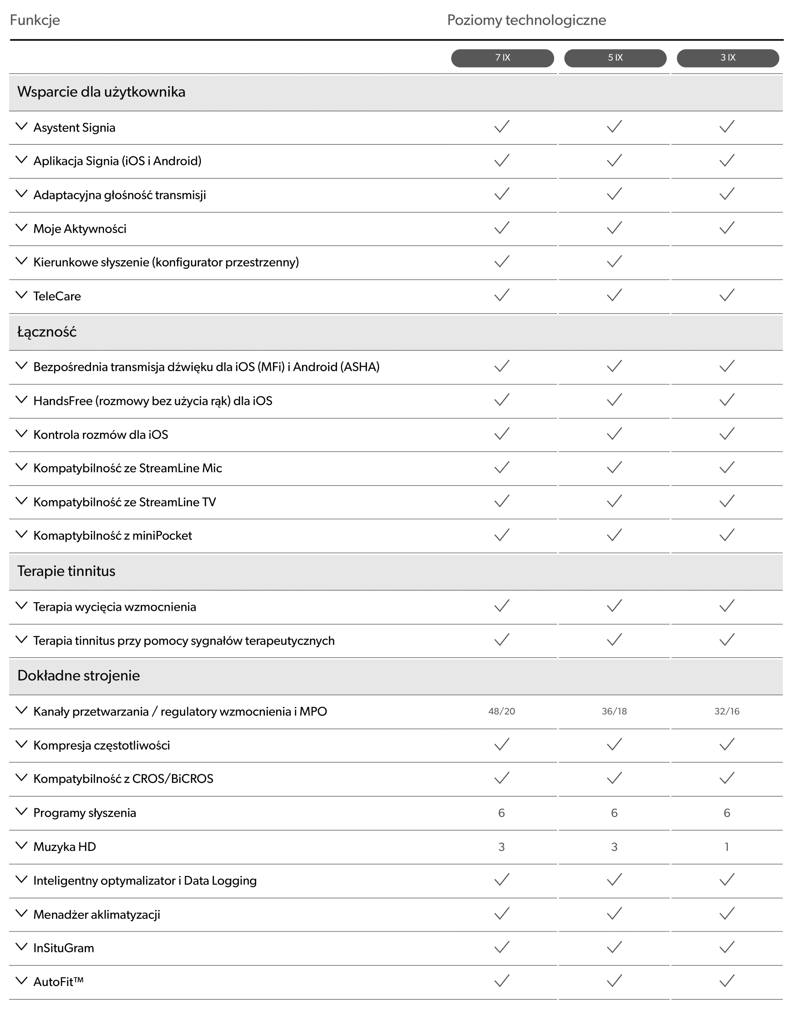This screenshot has width=795, height=1018.
Task: Click chevron beside InSituGram
Action: tap(21, 947)
